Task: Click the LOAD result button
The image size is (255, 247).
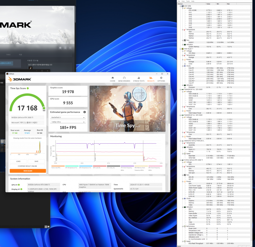Action: [x=18, y=161]
